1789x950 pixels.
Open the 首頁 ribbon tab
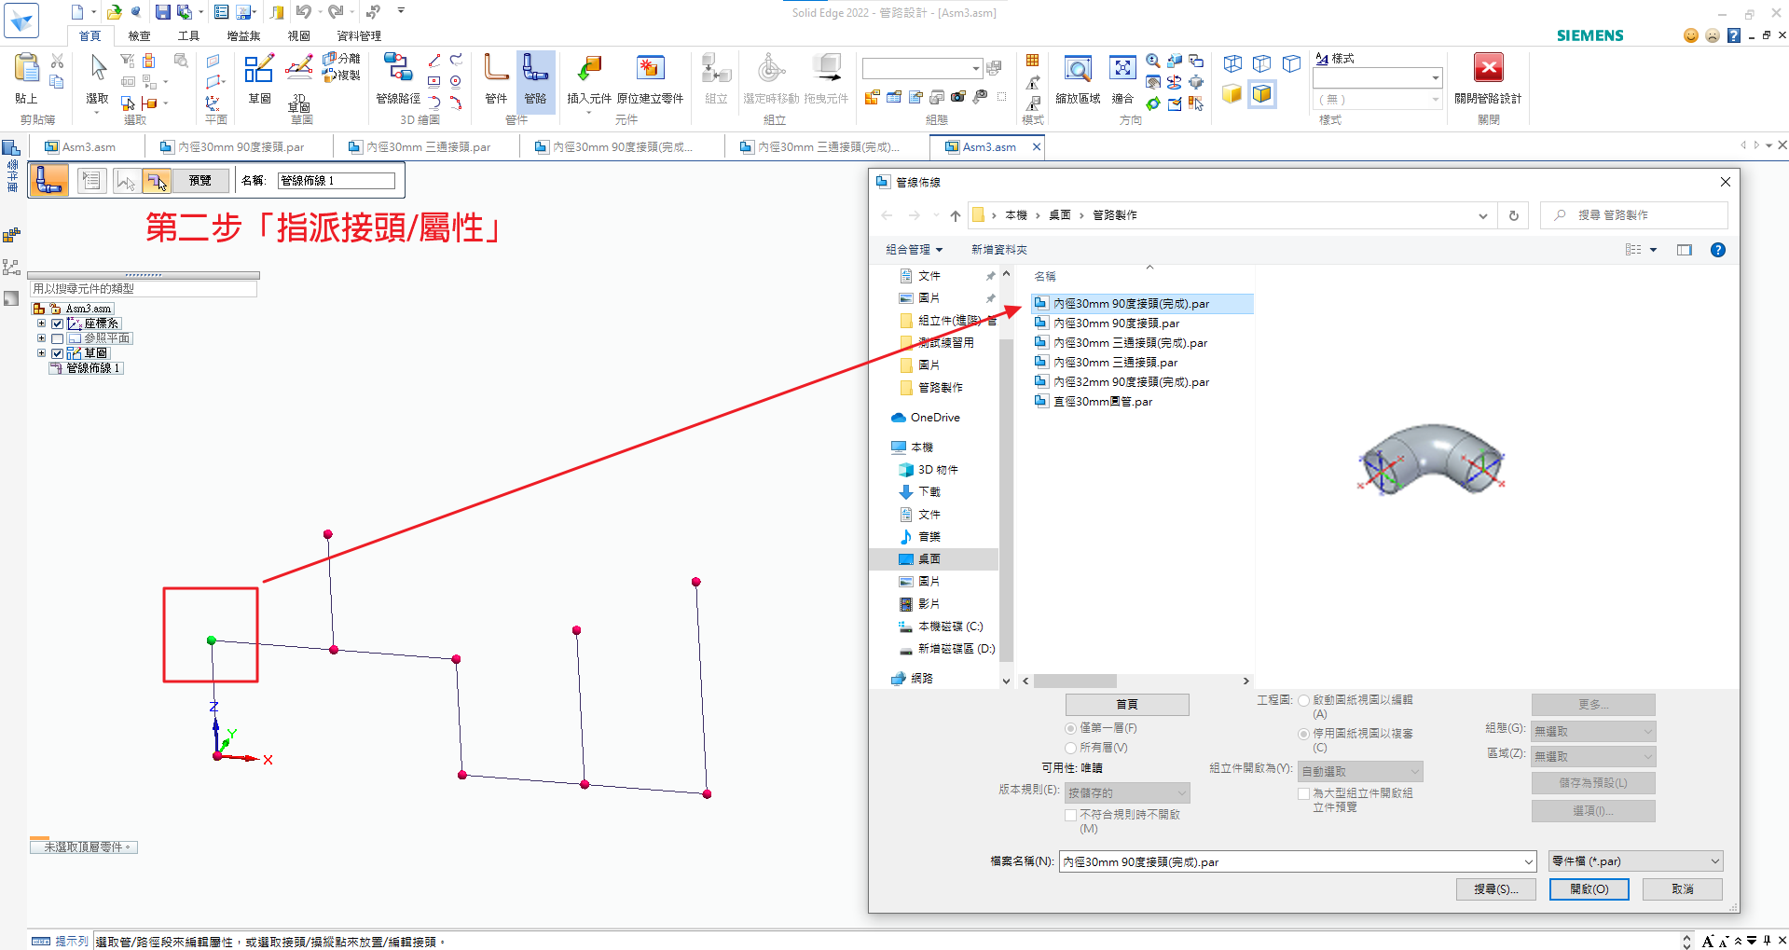[89, 36]
